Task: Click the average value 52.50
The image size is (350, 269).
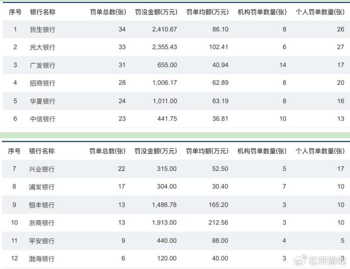Action: click(220, 169)
